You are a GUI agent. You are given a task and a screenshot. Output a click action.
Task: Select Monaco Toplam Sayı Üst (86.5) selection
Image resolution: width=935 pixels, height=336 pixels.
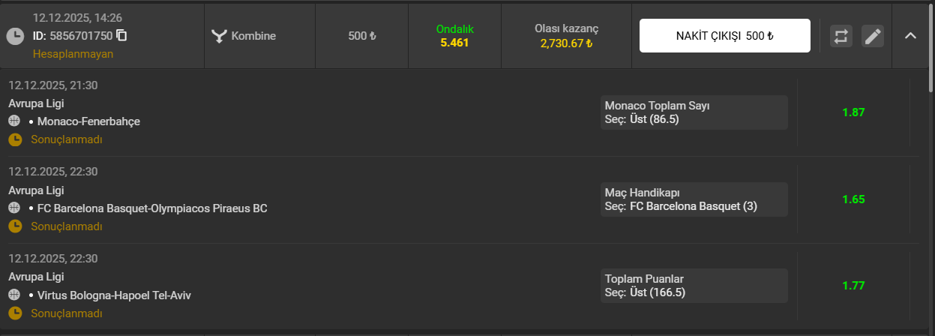(x=694, y=112)
